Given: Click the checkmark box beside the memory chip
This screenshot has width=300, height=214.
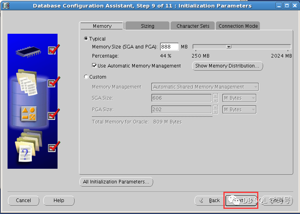Looking at the screenshot, I should (x=52, y=51).
